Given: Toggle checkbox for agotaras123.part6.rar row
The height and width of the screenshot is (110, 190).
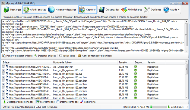Looking at the screenshot, I should click(4, 95).
